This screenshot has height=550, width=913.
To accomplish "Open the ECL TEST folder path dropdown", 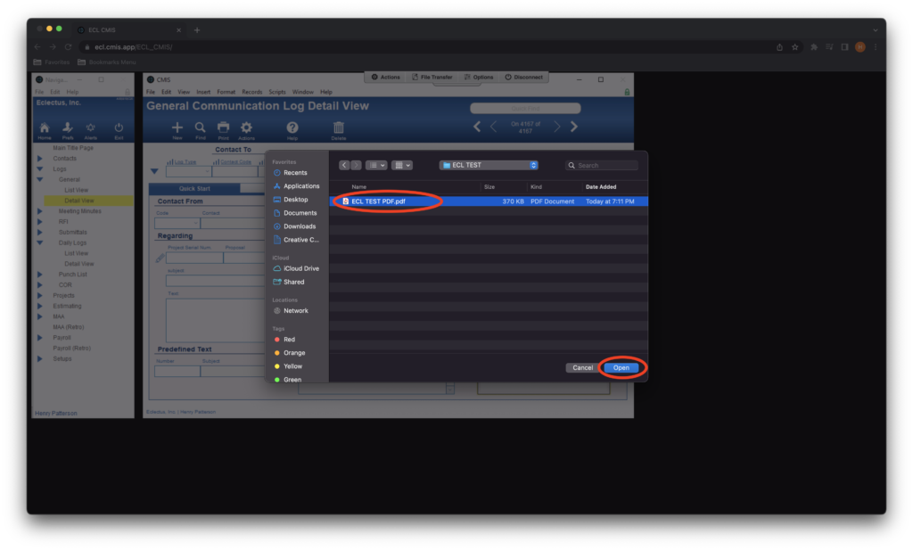I will pos(489,165).
